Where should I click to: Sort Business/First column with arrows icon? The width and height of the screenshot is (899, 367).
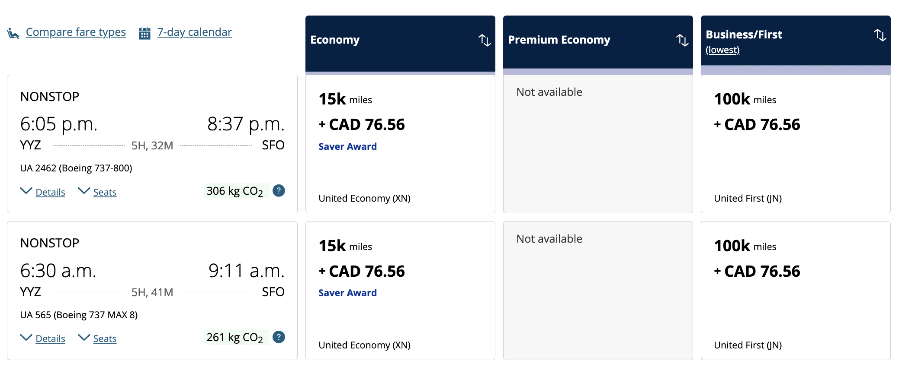[880, 35]
